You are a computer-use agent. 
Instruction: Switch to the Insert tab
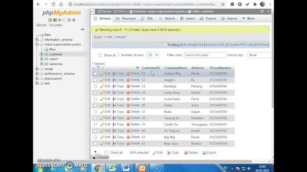pyautogui.click(x=188, y=19)
